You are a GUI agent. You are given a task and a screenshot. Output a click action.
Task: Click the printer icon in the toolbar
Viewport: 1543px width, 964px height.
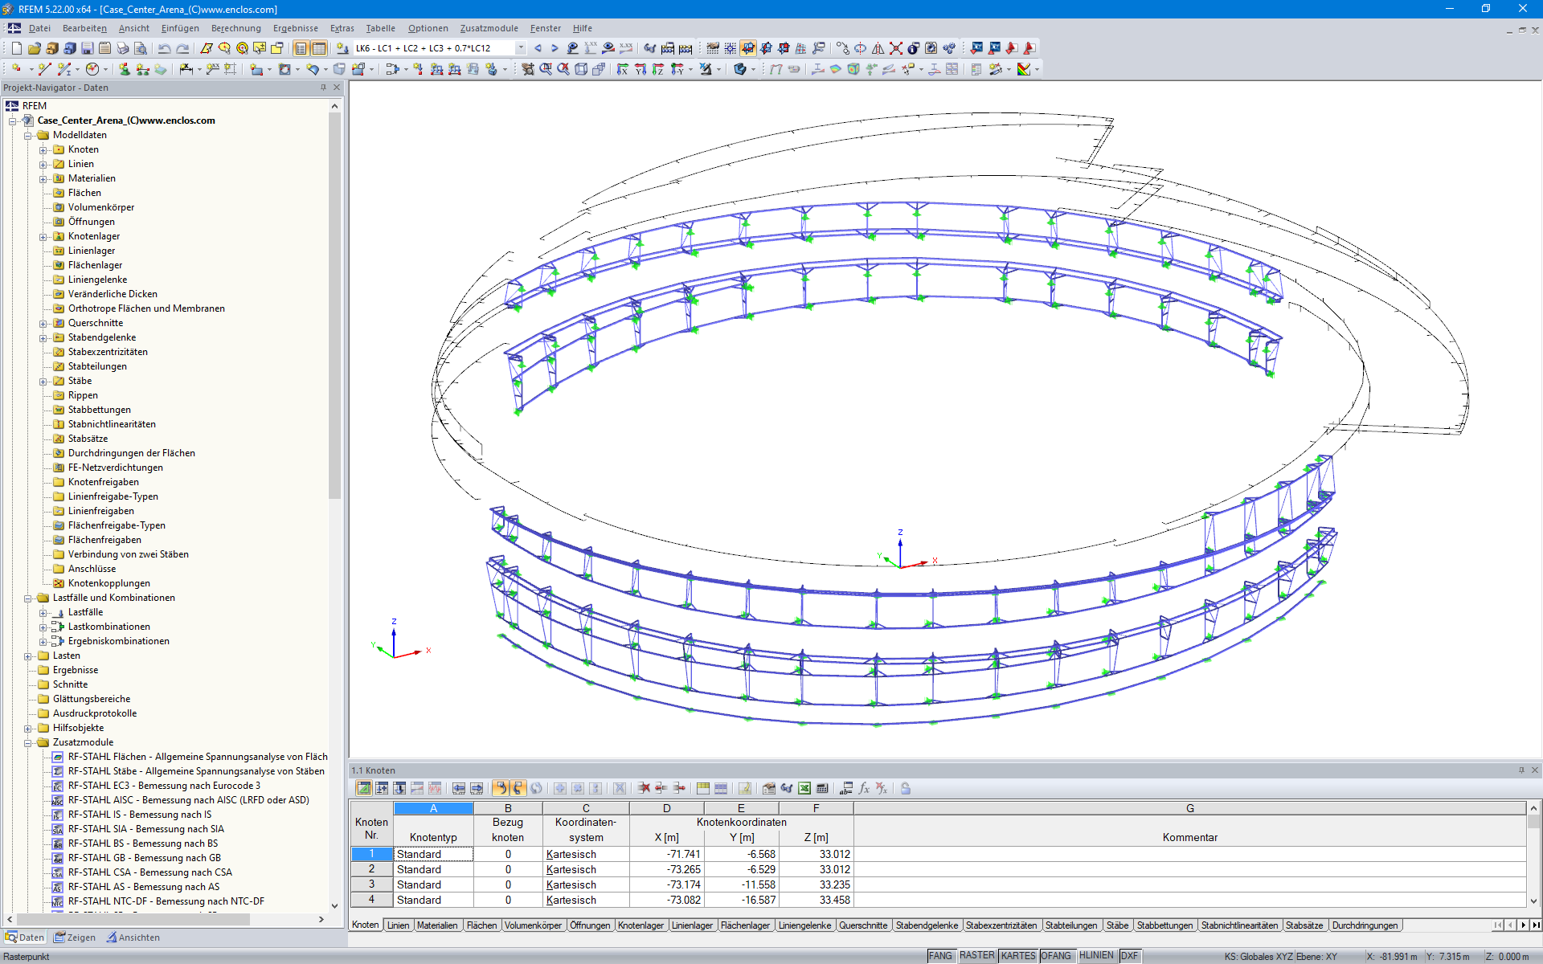[123, 48]
